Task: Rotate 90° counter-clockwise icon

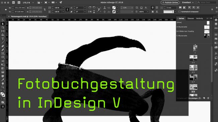Action: tap(94, 8)
